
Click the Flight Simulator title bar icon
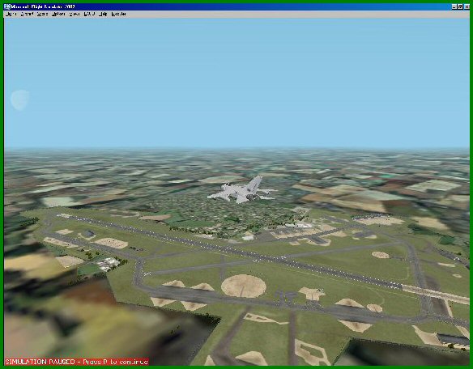(x=7, y=6)
